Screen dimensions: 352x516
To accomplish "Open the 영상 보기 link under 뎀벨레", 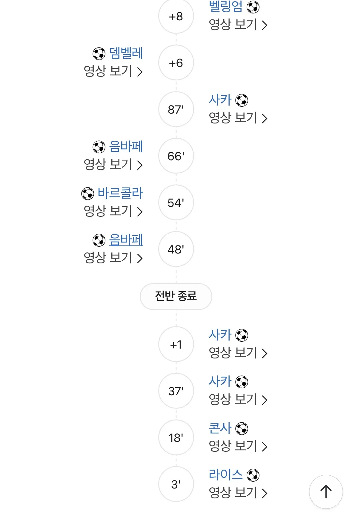I will tap(113, 71).
